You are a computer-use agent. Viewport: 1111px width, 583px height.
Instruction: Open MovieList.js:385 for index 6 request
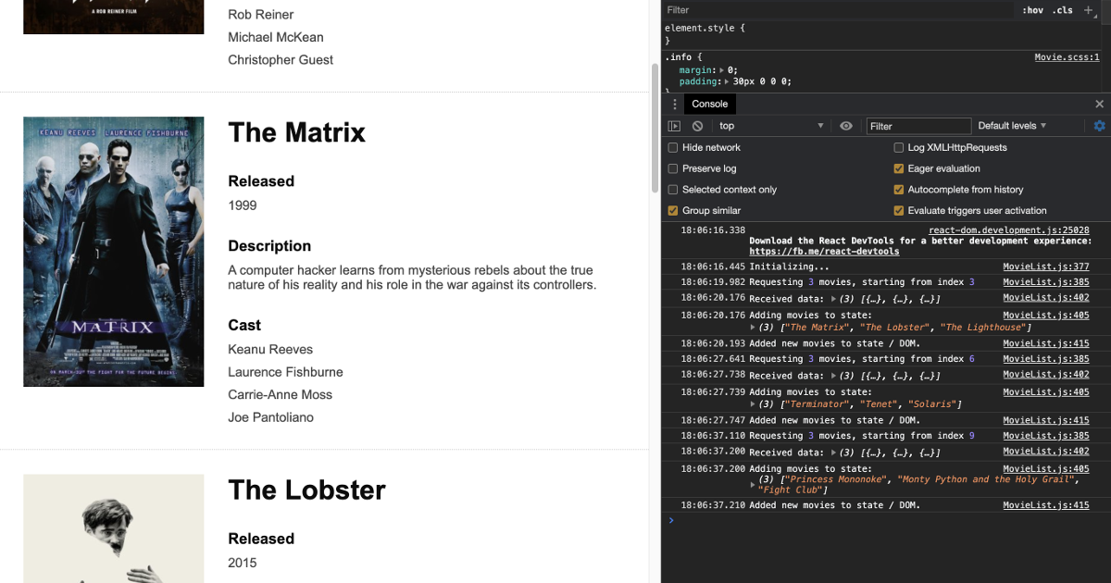tap(1046, 359)
